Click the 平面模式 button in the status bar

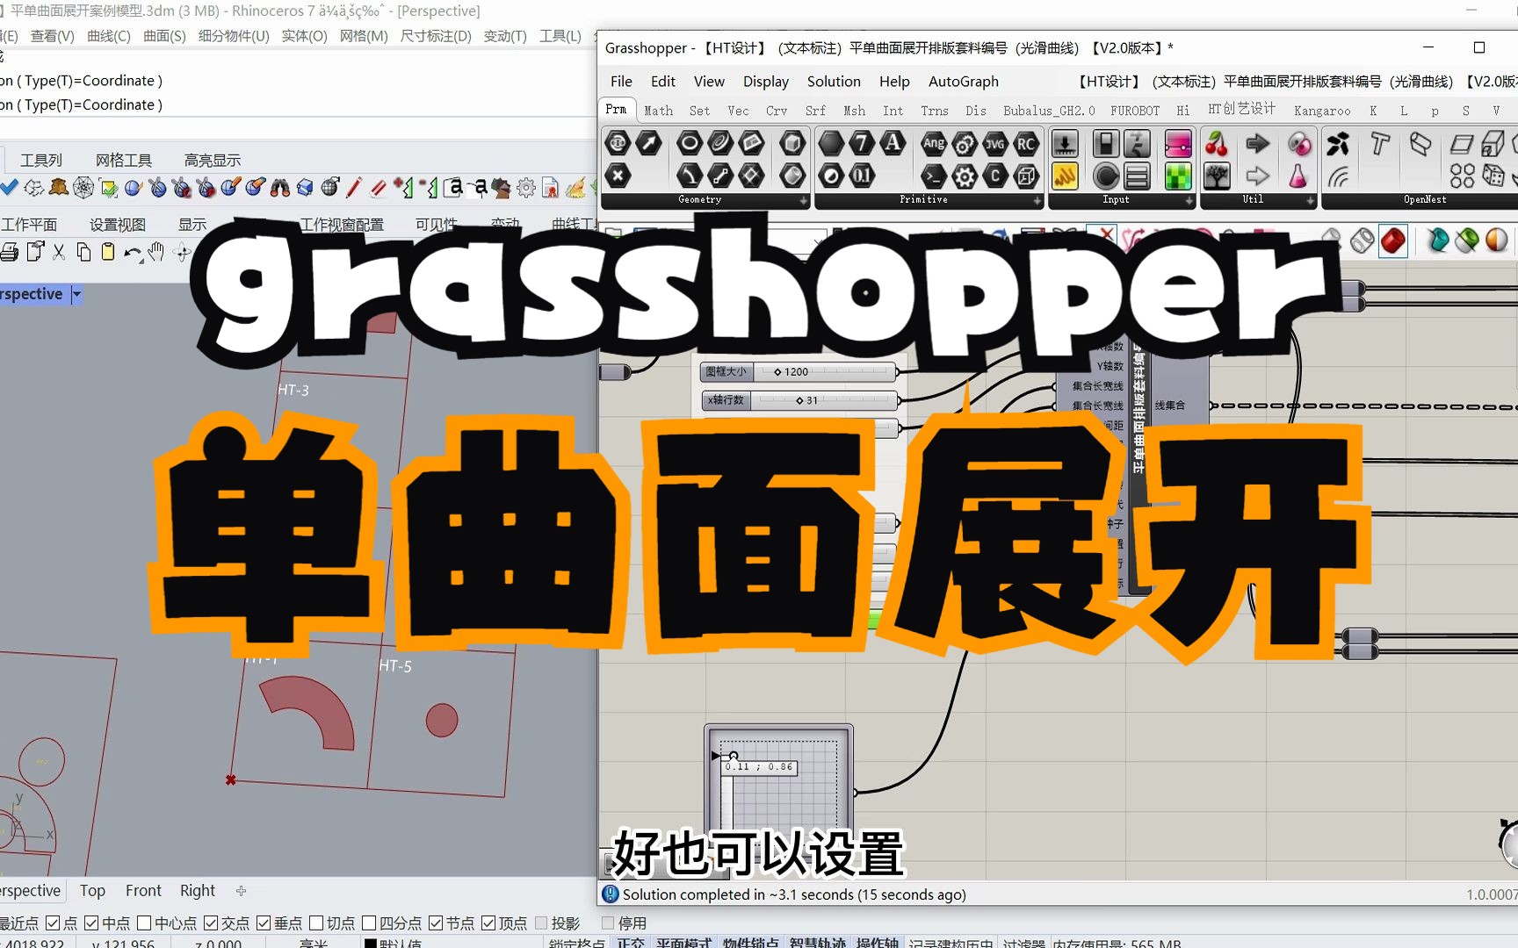pos(683,942)
